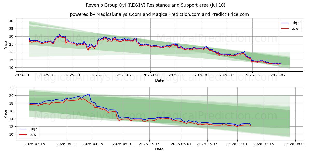This screenshot has width=311, height=155.
Task: Click the blue High line swatch in top legend
Action: point(285,23)
